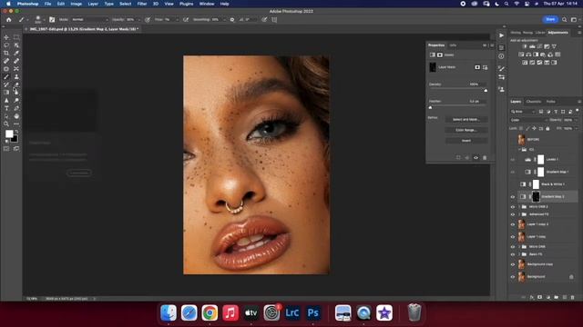Select the Gradient tool
This screenshot has height=327, width=583.
(x=6, y=93)
